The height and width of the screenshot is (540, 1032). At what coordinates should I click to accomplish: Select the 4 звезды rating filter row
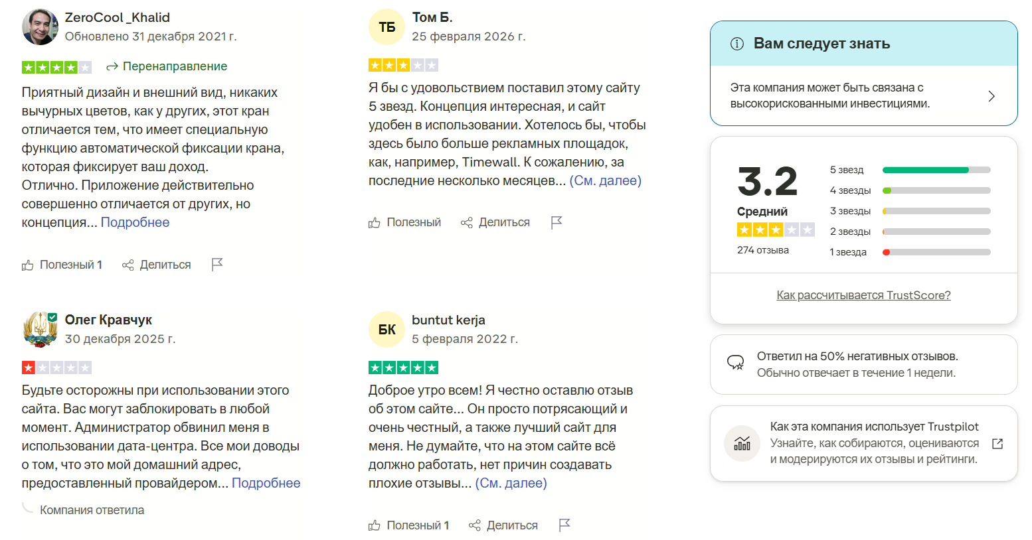coord(936,190)
